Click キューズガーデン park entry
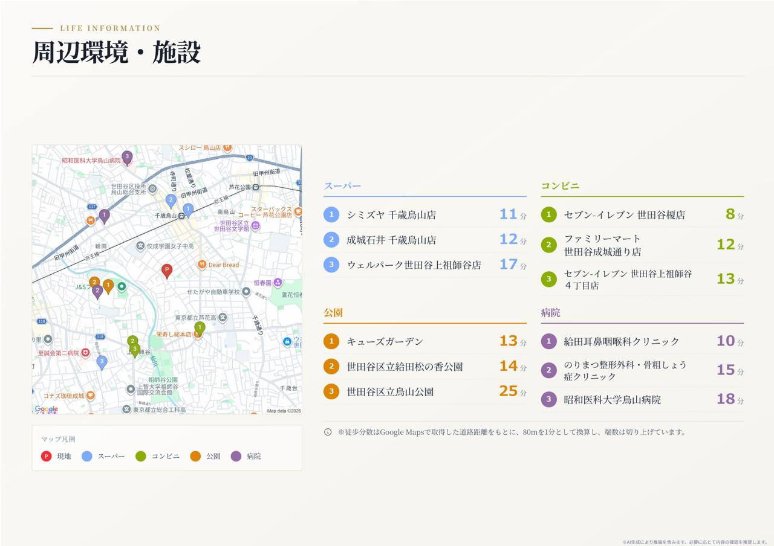Viewport: 774px width, 546px height. [x=425, y=341]
